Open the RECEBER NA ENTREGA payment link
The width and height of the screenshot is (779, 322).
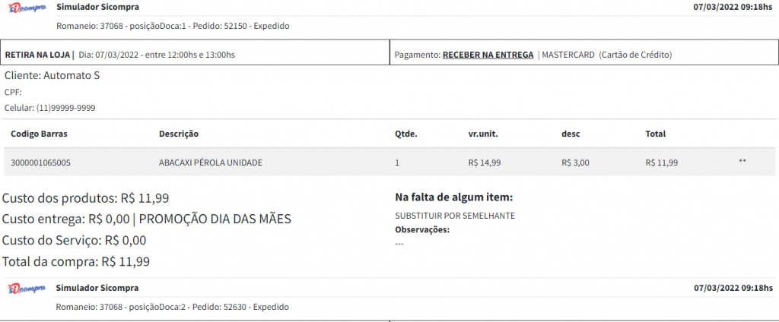(x=488, y=55)
